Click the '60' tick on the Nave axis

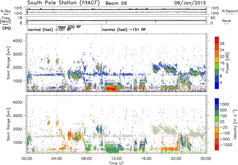click(213, 18)
